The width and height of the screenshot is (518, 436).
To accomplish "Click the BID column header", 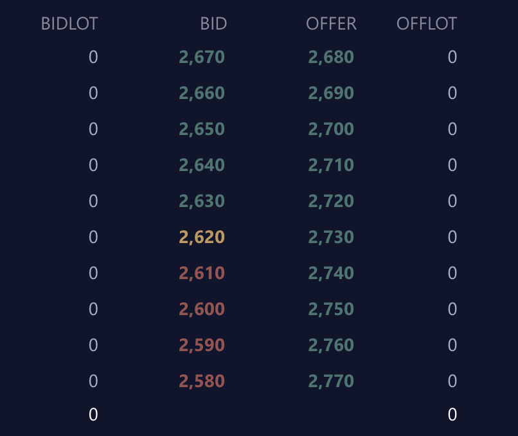I will [214, 24].
